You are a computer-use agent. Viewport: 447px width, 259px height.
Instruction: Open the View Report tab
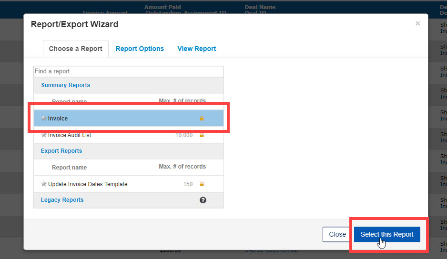(196, 49)
